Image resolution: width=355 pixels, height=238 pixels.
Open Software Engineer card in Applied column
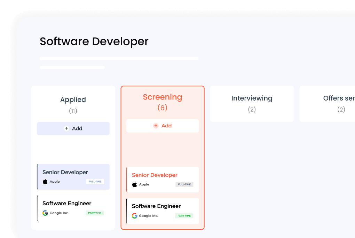73,208
